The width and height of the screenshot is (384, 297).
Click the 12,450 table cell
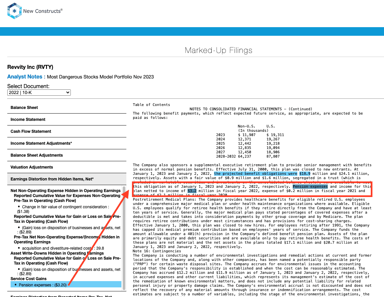point(244,152)
